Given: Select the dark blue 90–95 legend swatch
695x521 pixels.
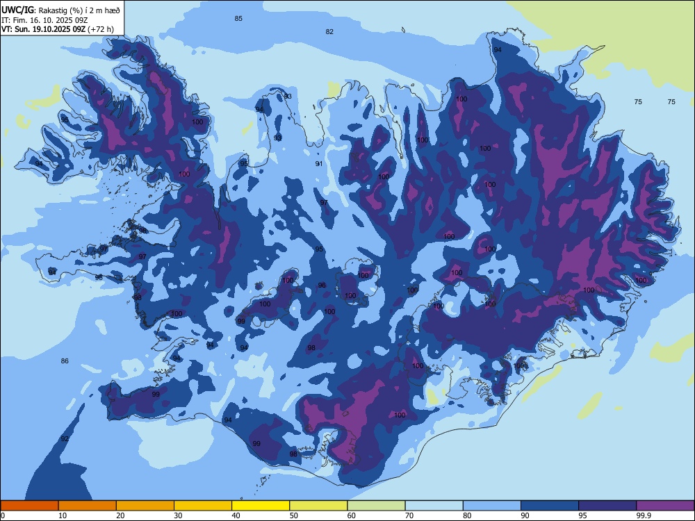Looking at the screenshot, I should [x=550, y=506].
